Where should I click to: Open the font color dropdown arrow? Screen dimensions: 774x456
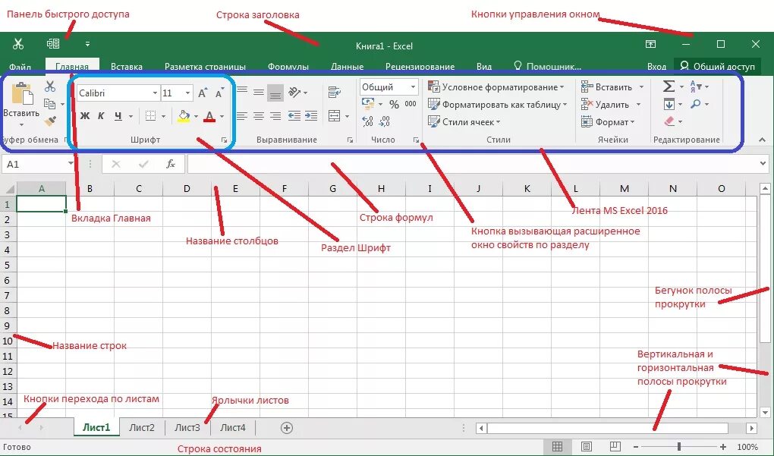click(222, 117)
